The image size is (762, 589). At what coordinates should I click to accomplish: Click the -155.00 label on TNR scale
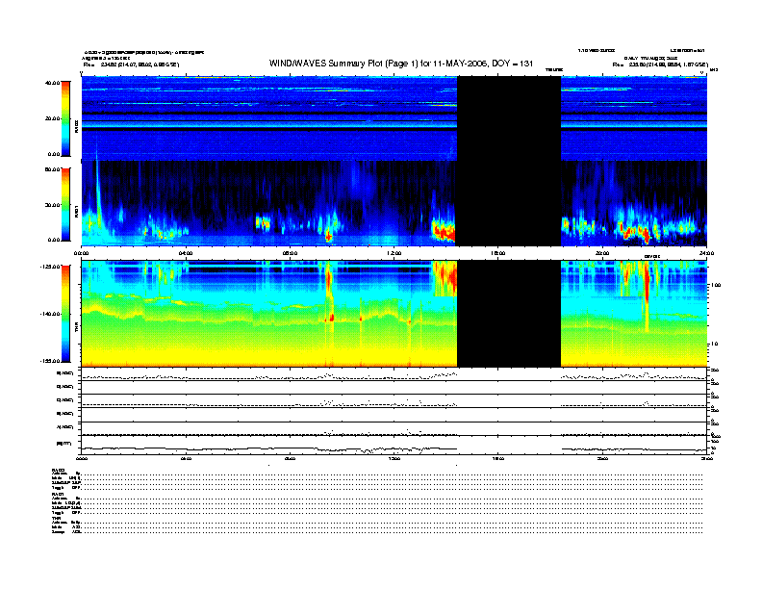(50, 361)
